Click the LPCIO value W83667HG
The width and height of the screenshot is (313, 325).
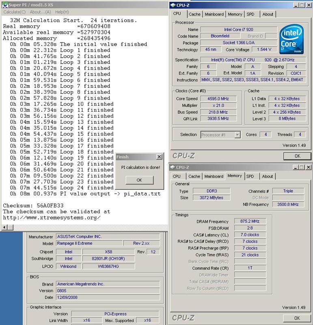(x=108, y=266)
